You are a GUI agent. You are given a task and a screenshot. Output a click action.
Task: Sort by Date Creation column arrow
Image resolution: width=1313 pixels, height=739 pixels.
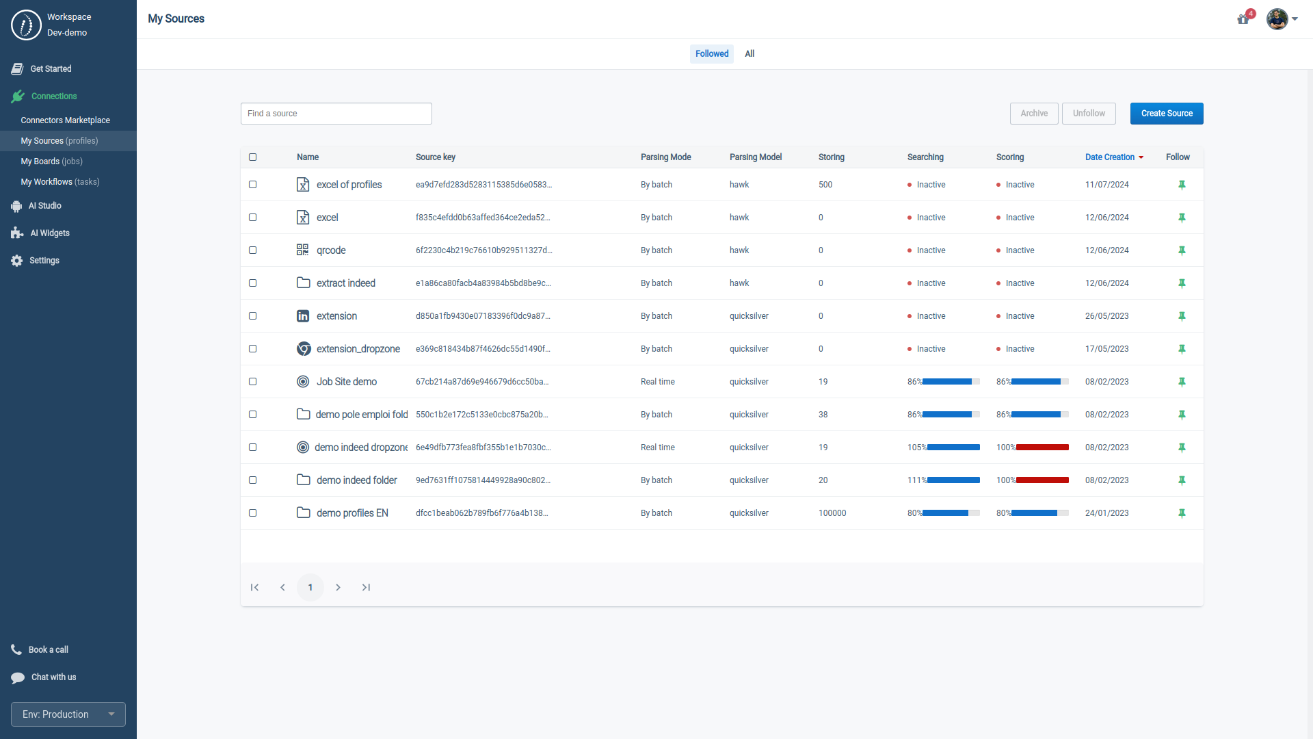(x=1141, y=157)
